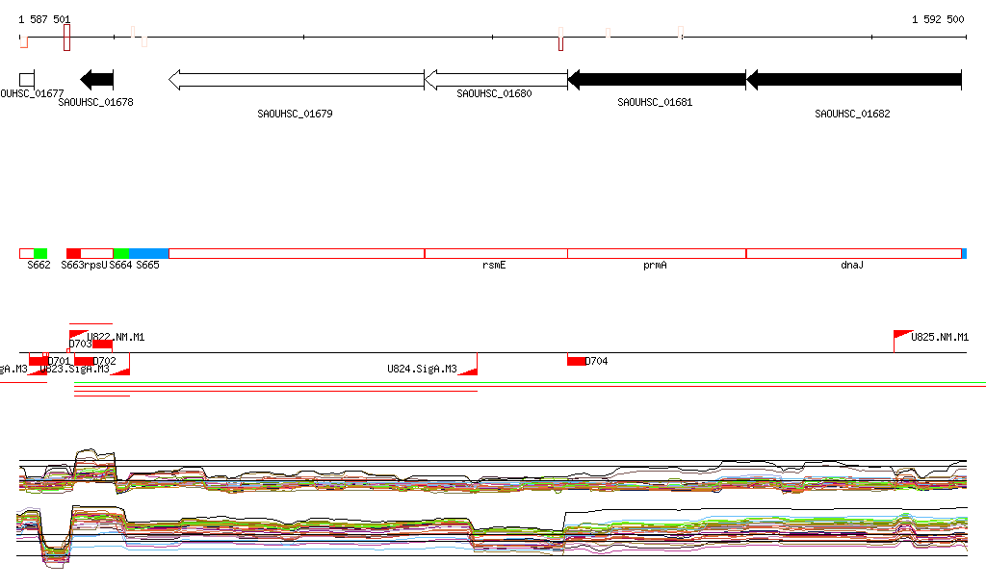Select the small white SAOUHSC_01677 gene box
The width and height of the screenshot is (986, 588).
pyautogui.click(x=27, y=80)
